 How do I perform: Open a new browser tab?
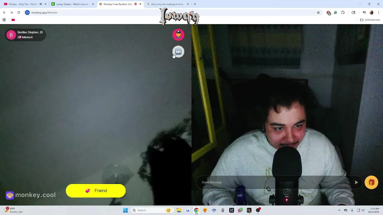coord(195,4)
